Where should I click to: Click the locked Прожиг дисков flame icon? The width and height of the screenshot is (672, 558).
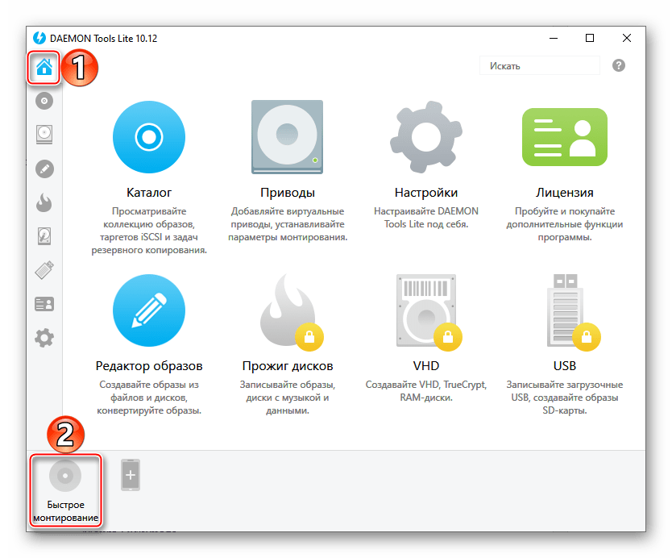289,311
